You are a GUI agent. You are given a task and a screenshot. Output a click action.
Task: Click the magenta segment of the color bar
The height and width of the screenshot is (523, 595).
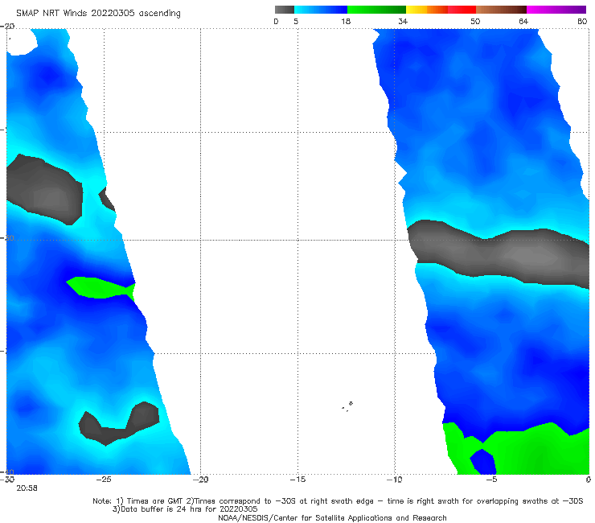(556, 10)
